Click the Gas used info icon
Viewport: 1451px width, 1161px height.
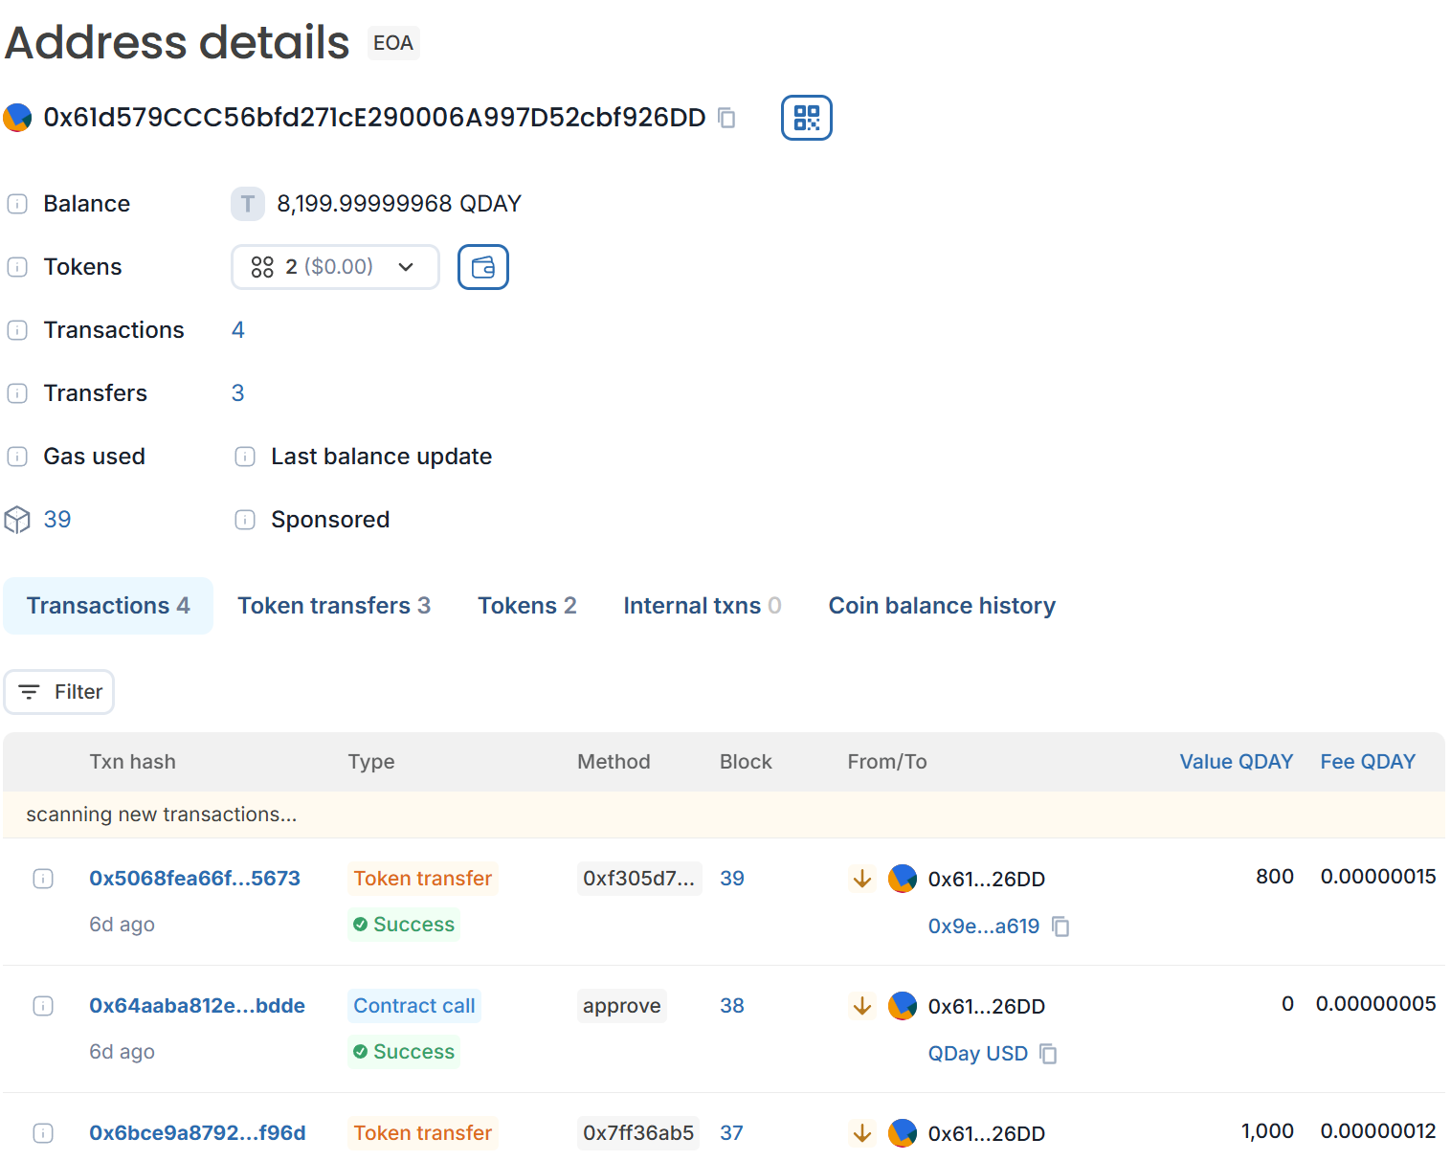click(x=17, y=457)
